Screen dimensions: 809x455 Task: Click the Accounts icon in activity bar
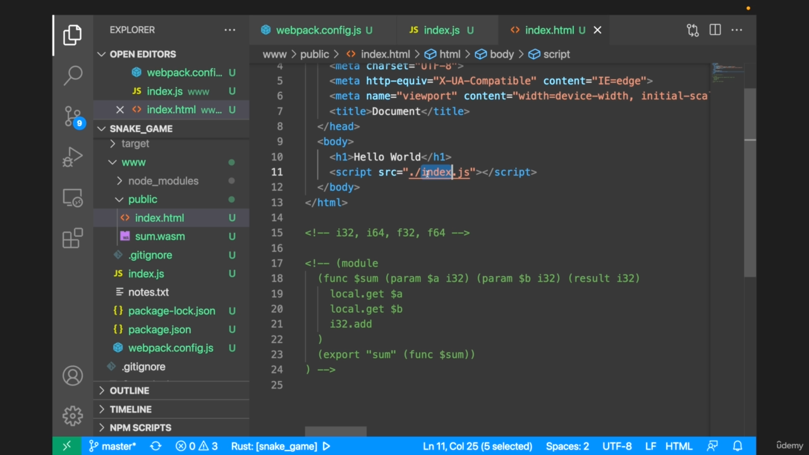click(x=73, y=376)
